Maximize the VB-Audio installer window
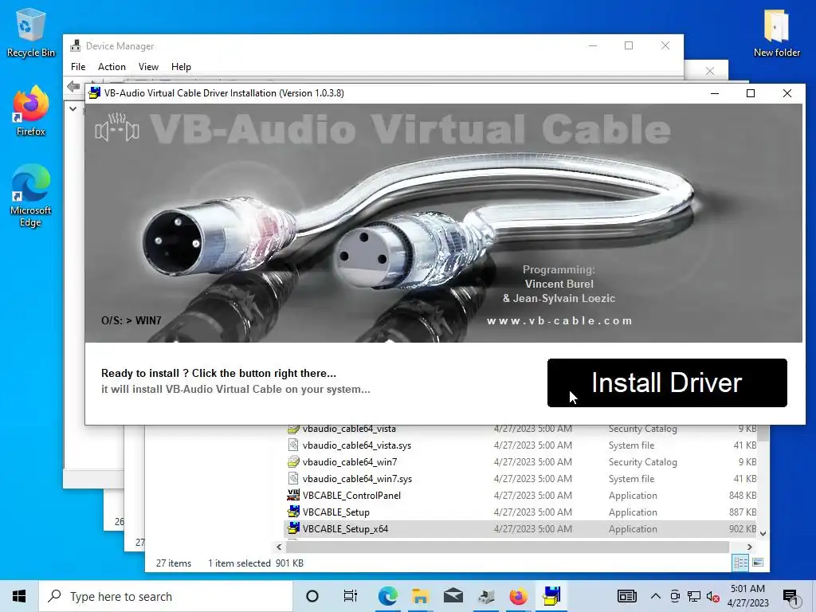816x612 pixels. pyautogui.click(x=751, y=93)
